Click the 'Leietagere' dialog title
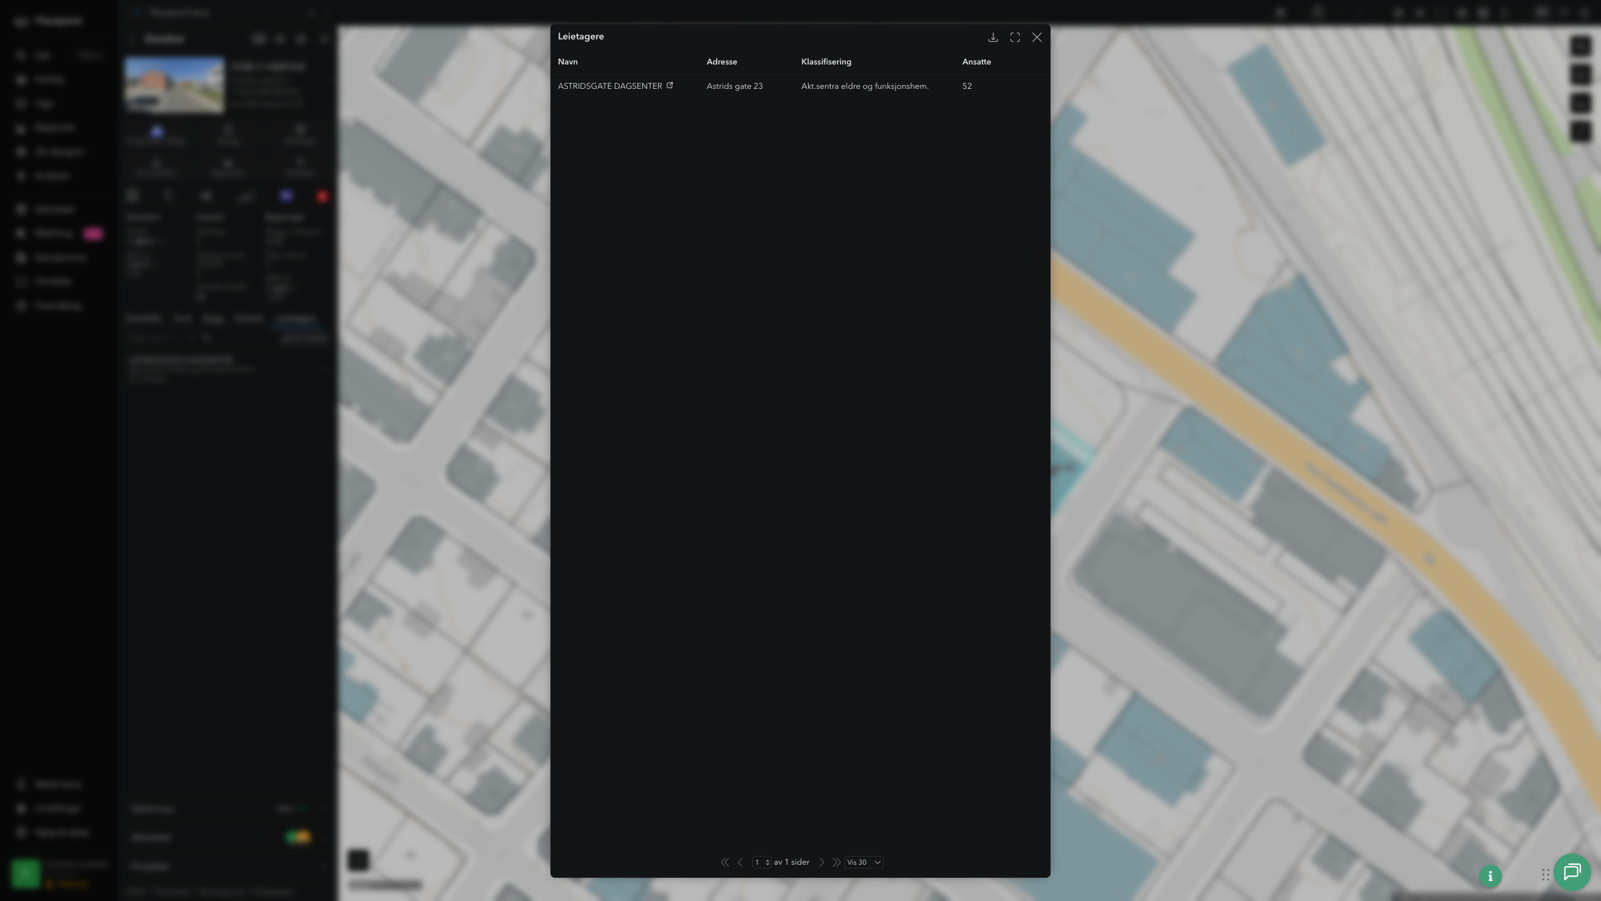 coord(581,36)
